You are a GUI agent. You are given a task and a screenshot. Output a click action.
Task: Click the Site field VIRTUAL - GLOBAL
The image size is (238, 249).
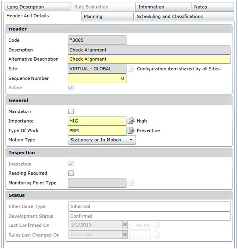pyautogui.click(x=97, y=69)
